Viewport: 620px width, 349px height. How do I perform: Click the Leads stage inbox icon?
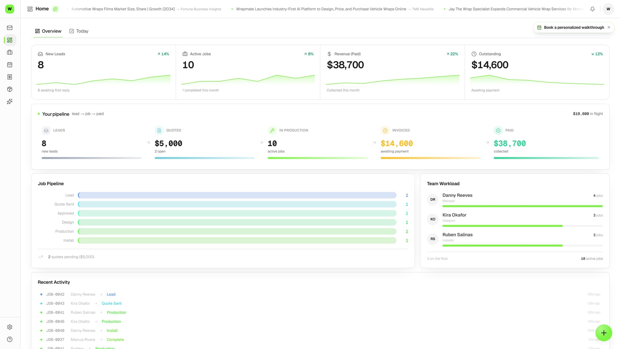[46, 131]
